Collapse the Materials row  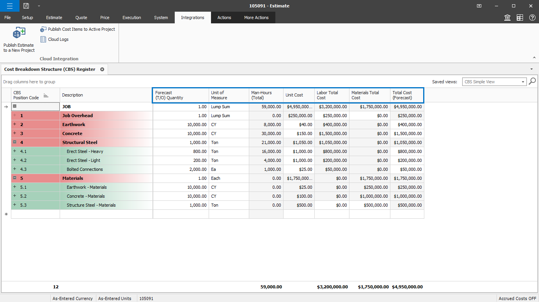pos(15,178)
